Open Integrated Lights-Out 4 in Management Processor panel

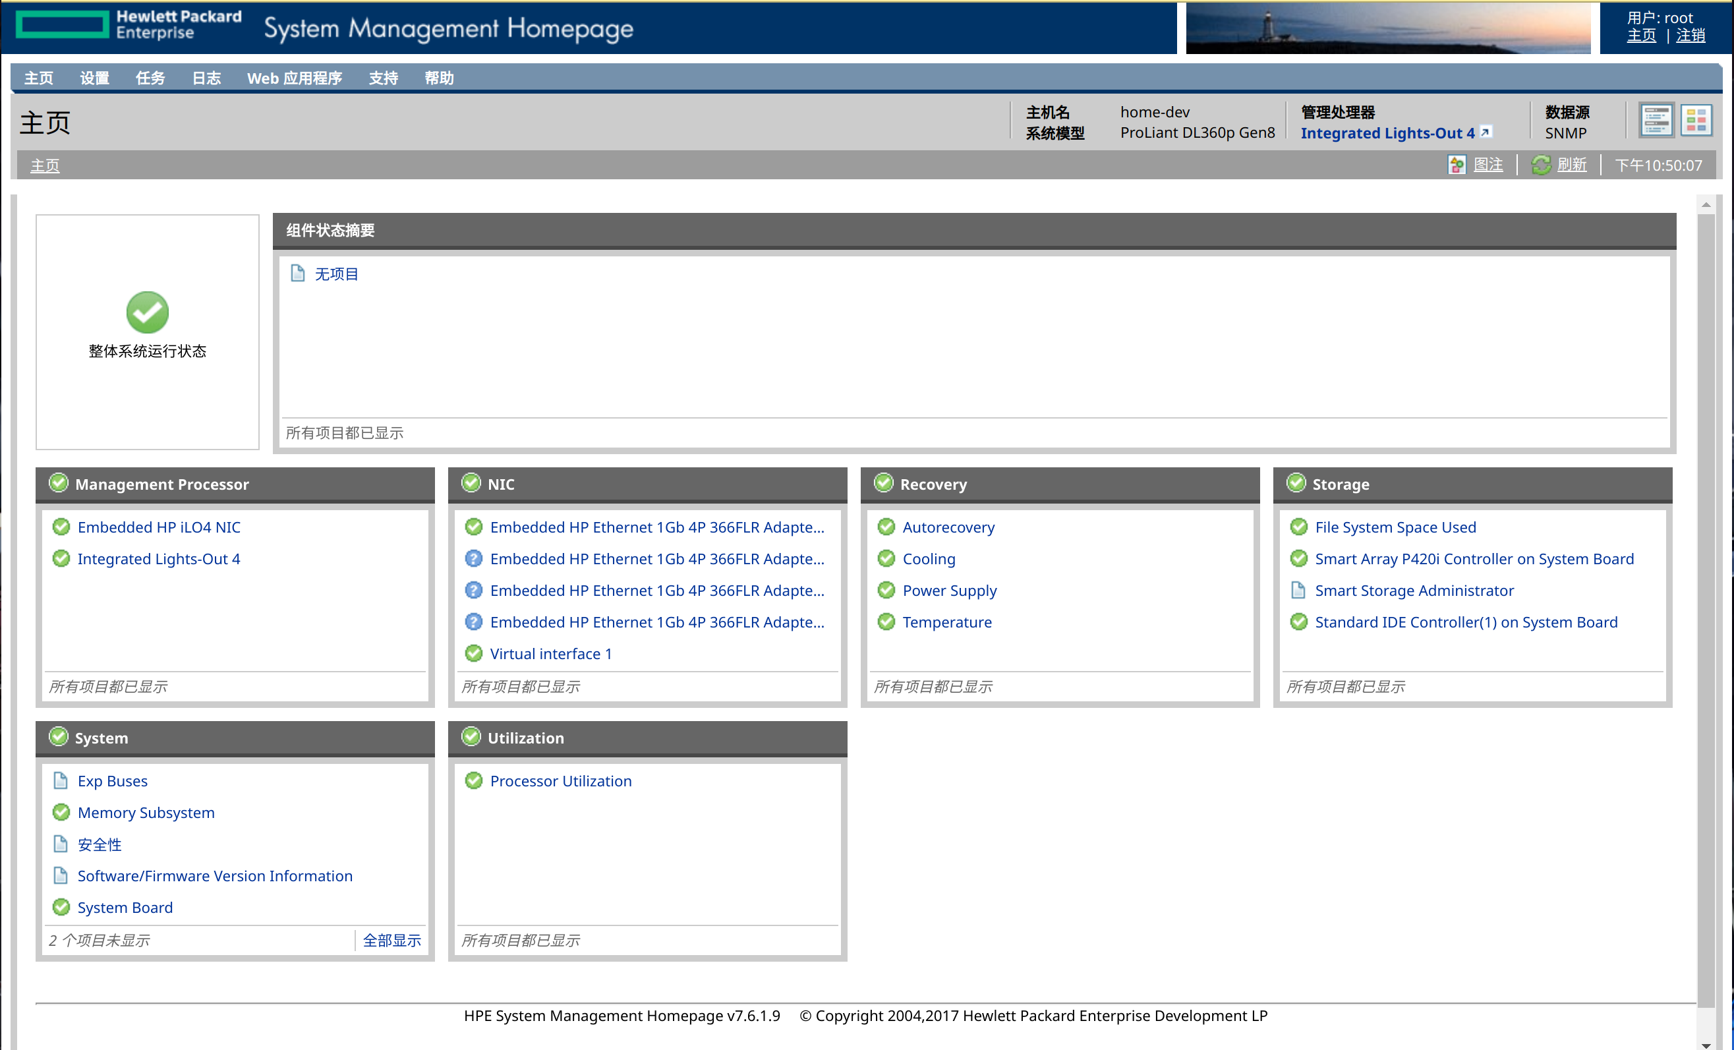(x=159, y=559)
